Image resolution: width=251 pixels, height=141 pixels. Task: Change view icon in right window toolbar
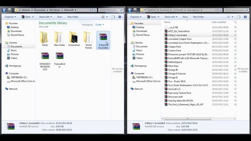pyautogui.click(x=229, y=17)
